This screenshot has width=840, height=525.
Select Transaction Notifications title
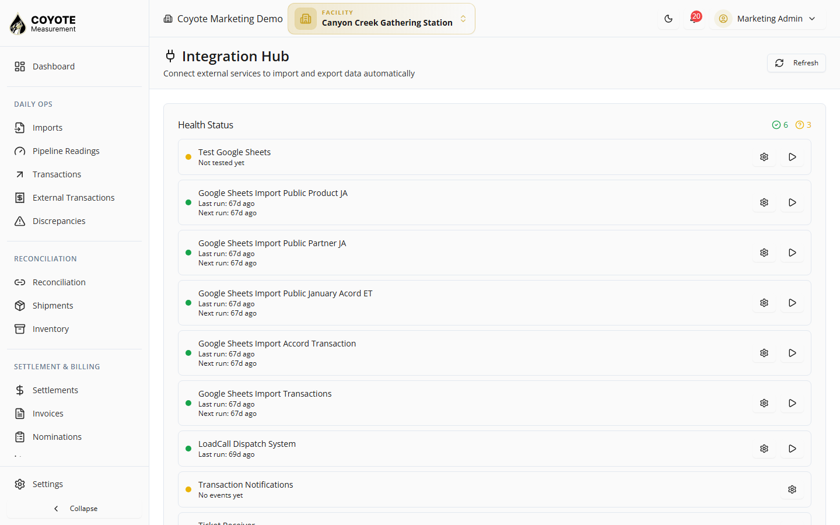click(246, 485)
